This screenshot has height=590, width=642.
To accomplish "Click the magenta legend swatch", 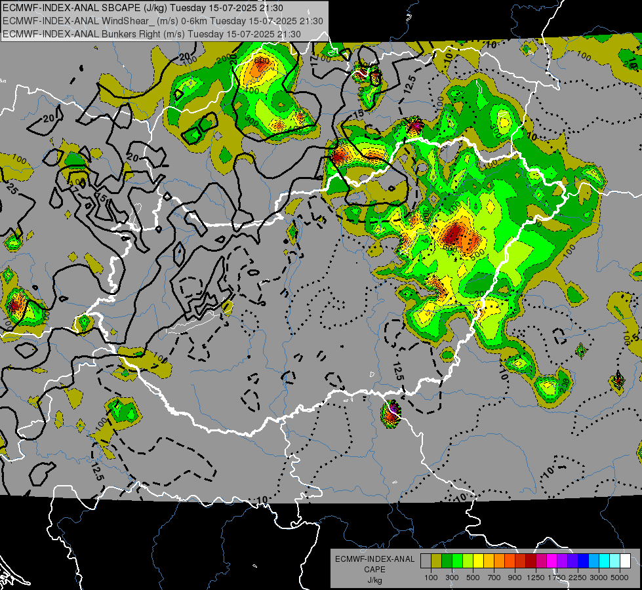I will pyautogui.click(x=552, y=561).
